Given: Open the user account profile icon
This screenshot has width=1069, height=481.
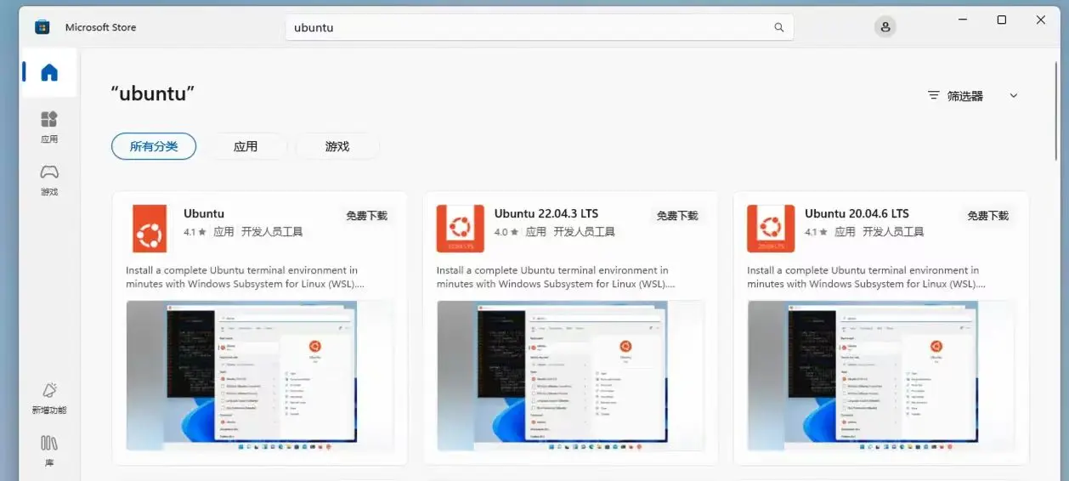Looking at the screenshot, I should point(885,27).
